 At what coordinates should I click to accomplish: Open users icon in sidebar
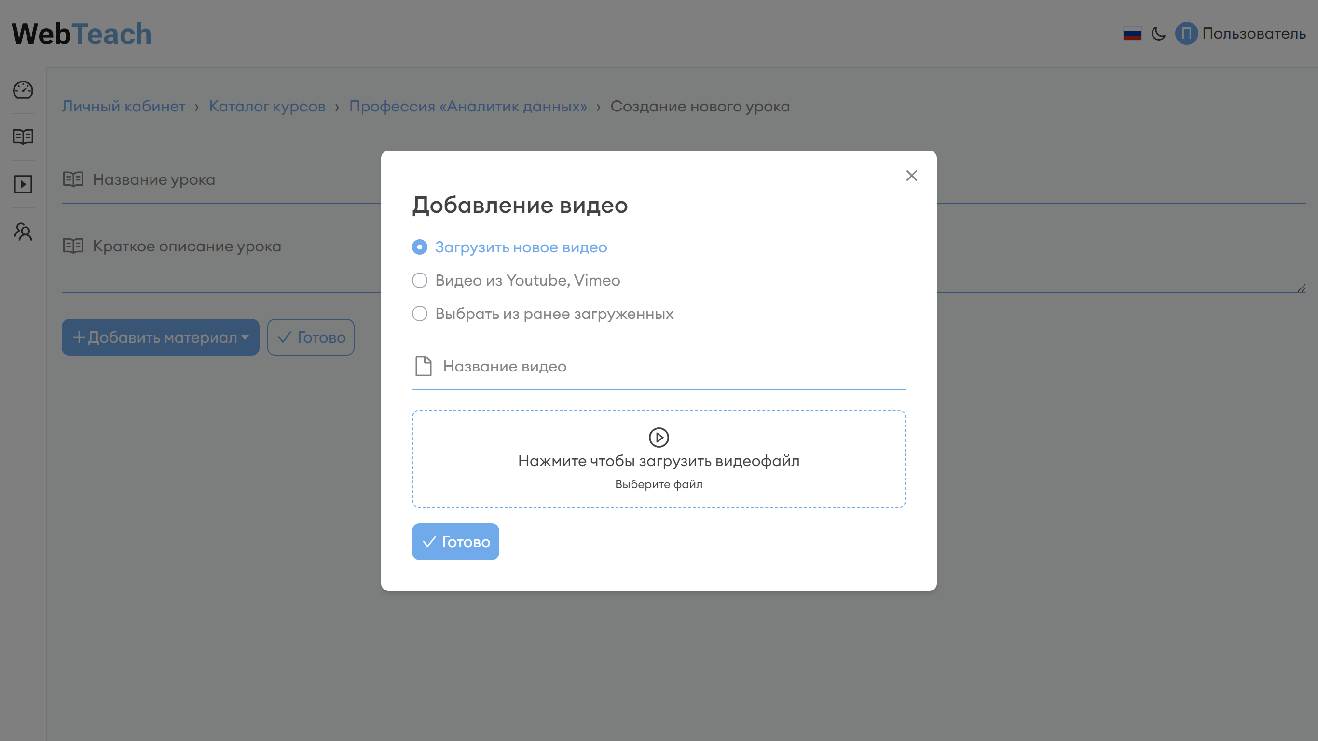point(23,232)
